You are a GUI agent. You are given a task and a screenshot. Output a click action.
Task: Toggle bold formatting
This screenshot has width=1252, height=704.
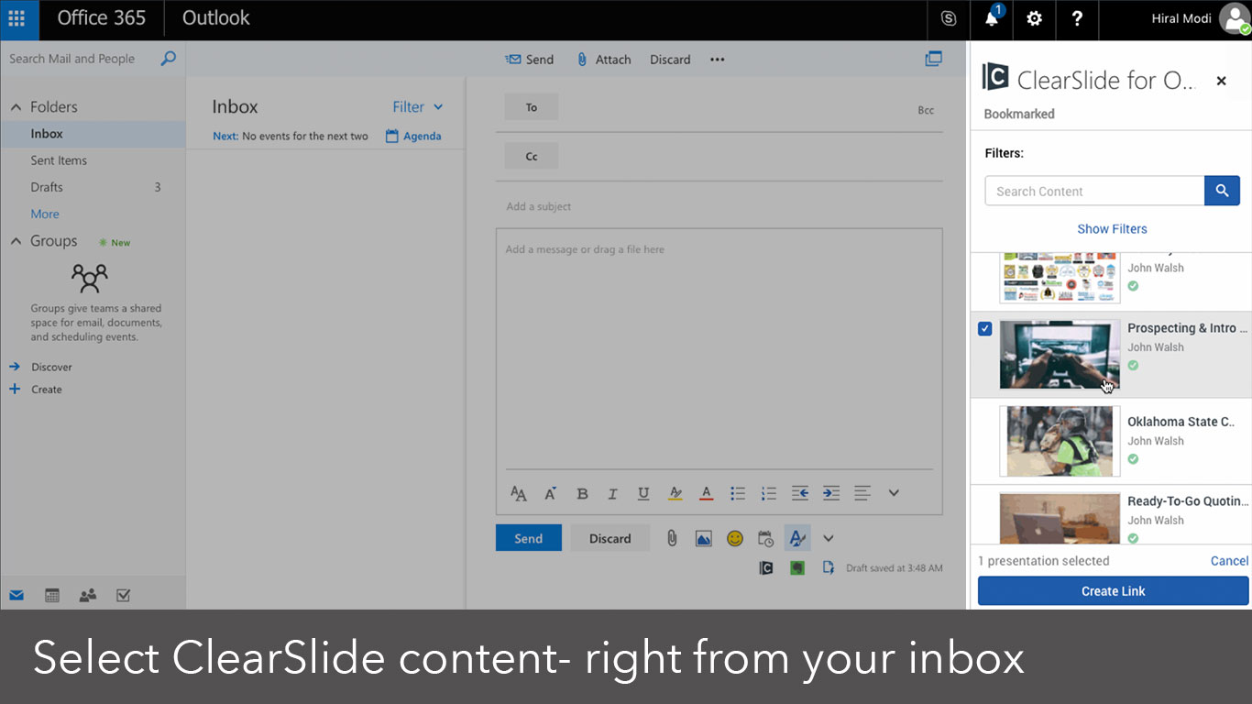click(x=582, y=493)
